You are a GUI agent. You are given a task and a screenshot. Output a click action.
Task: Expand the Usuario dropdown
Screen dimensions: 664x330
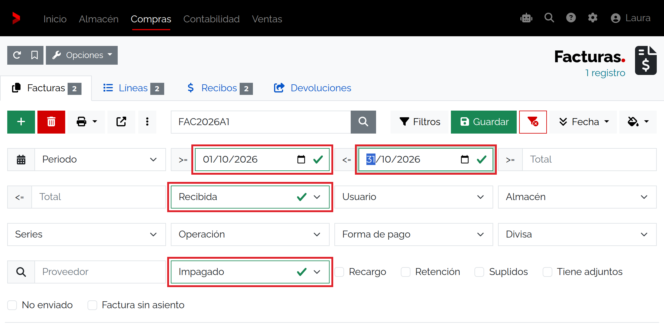tap(414, 197)
